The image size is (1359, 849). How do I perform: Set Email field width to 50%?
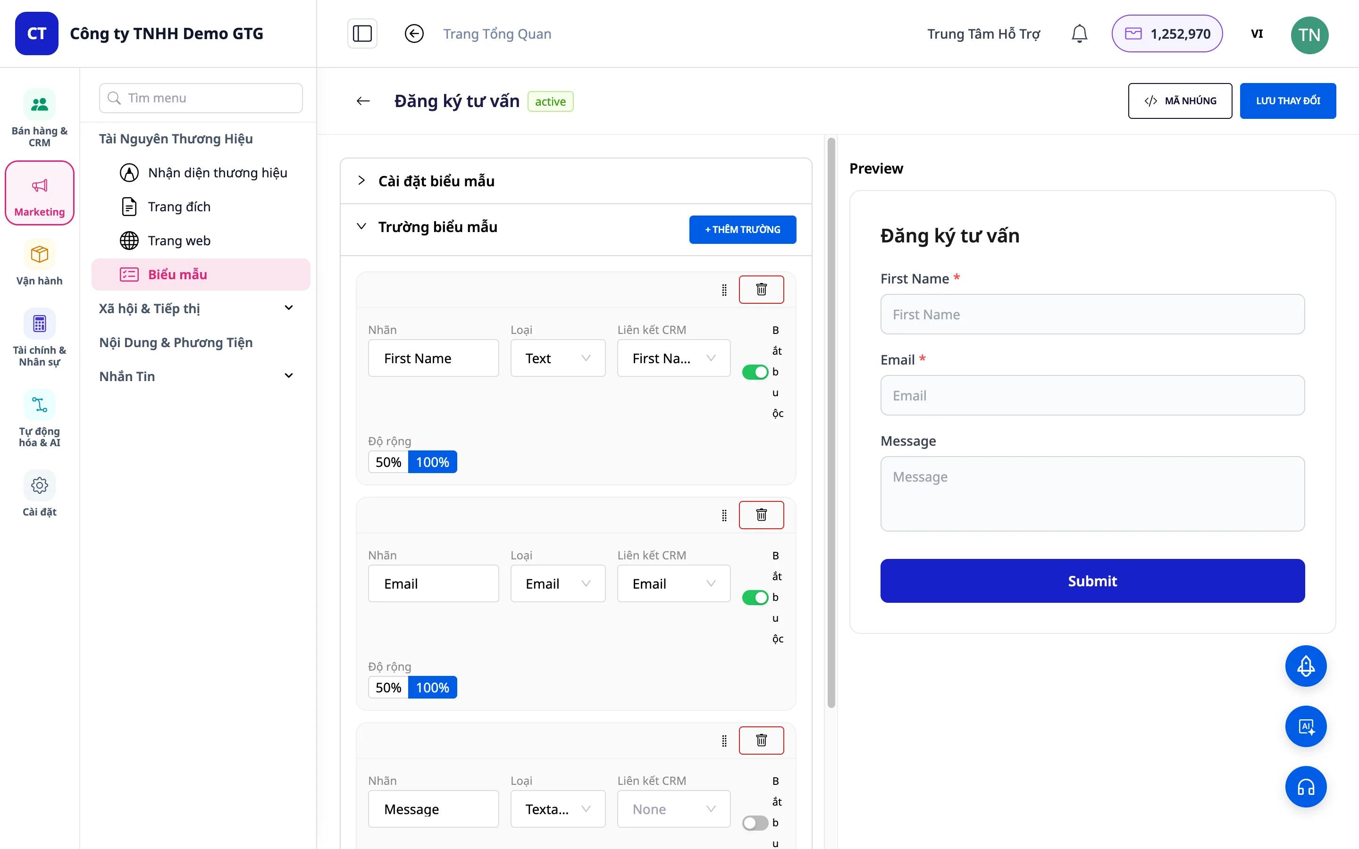[388, 687]
